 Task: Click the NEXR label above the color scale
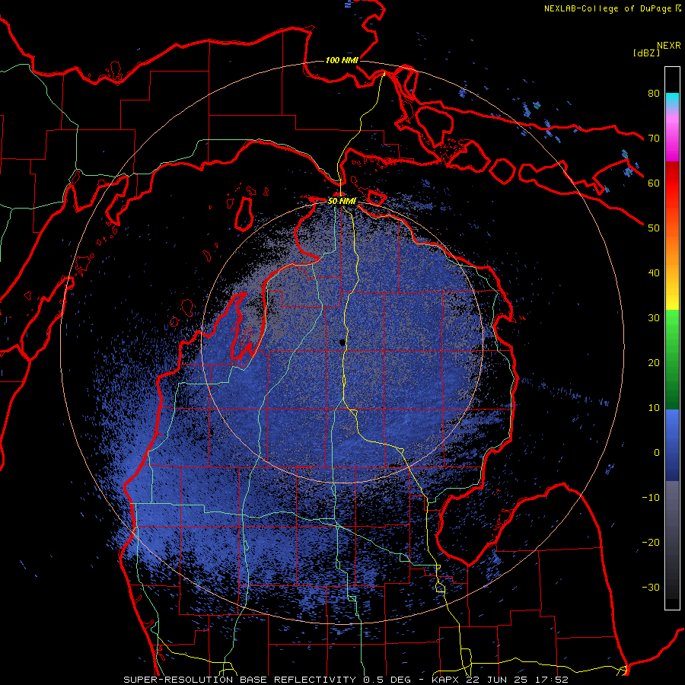[669, 46]
